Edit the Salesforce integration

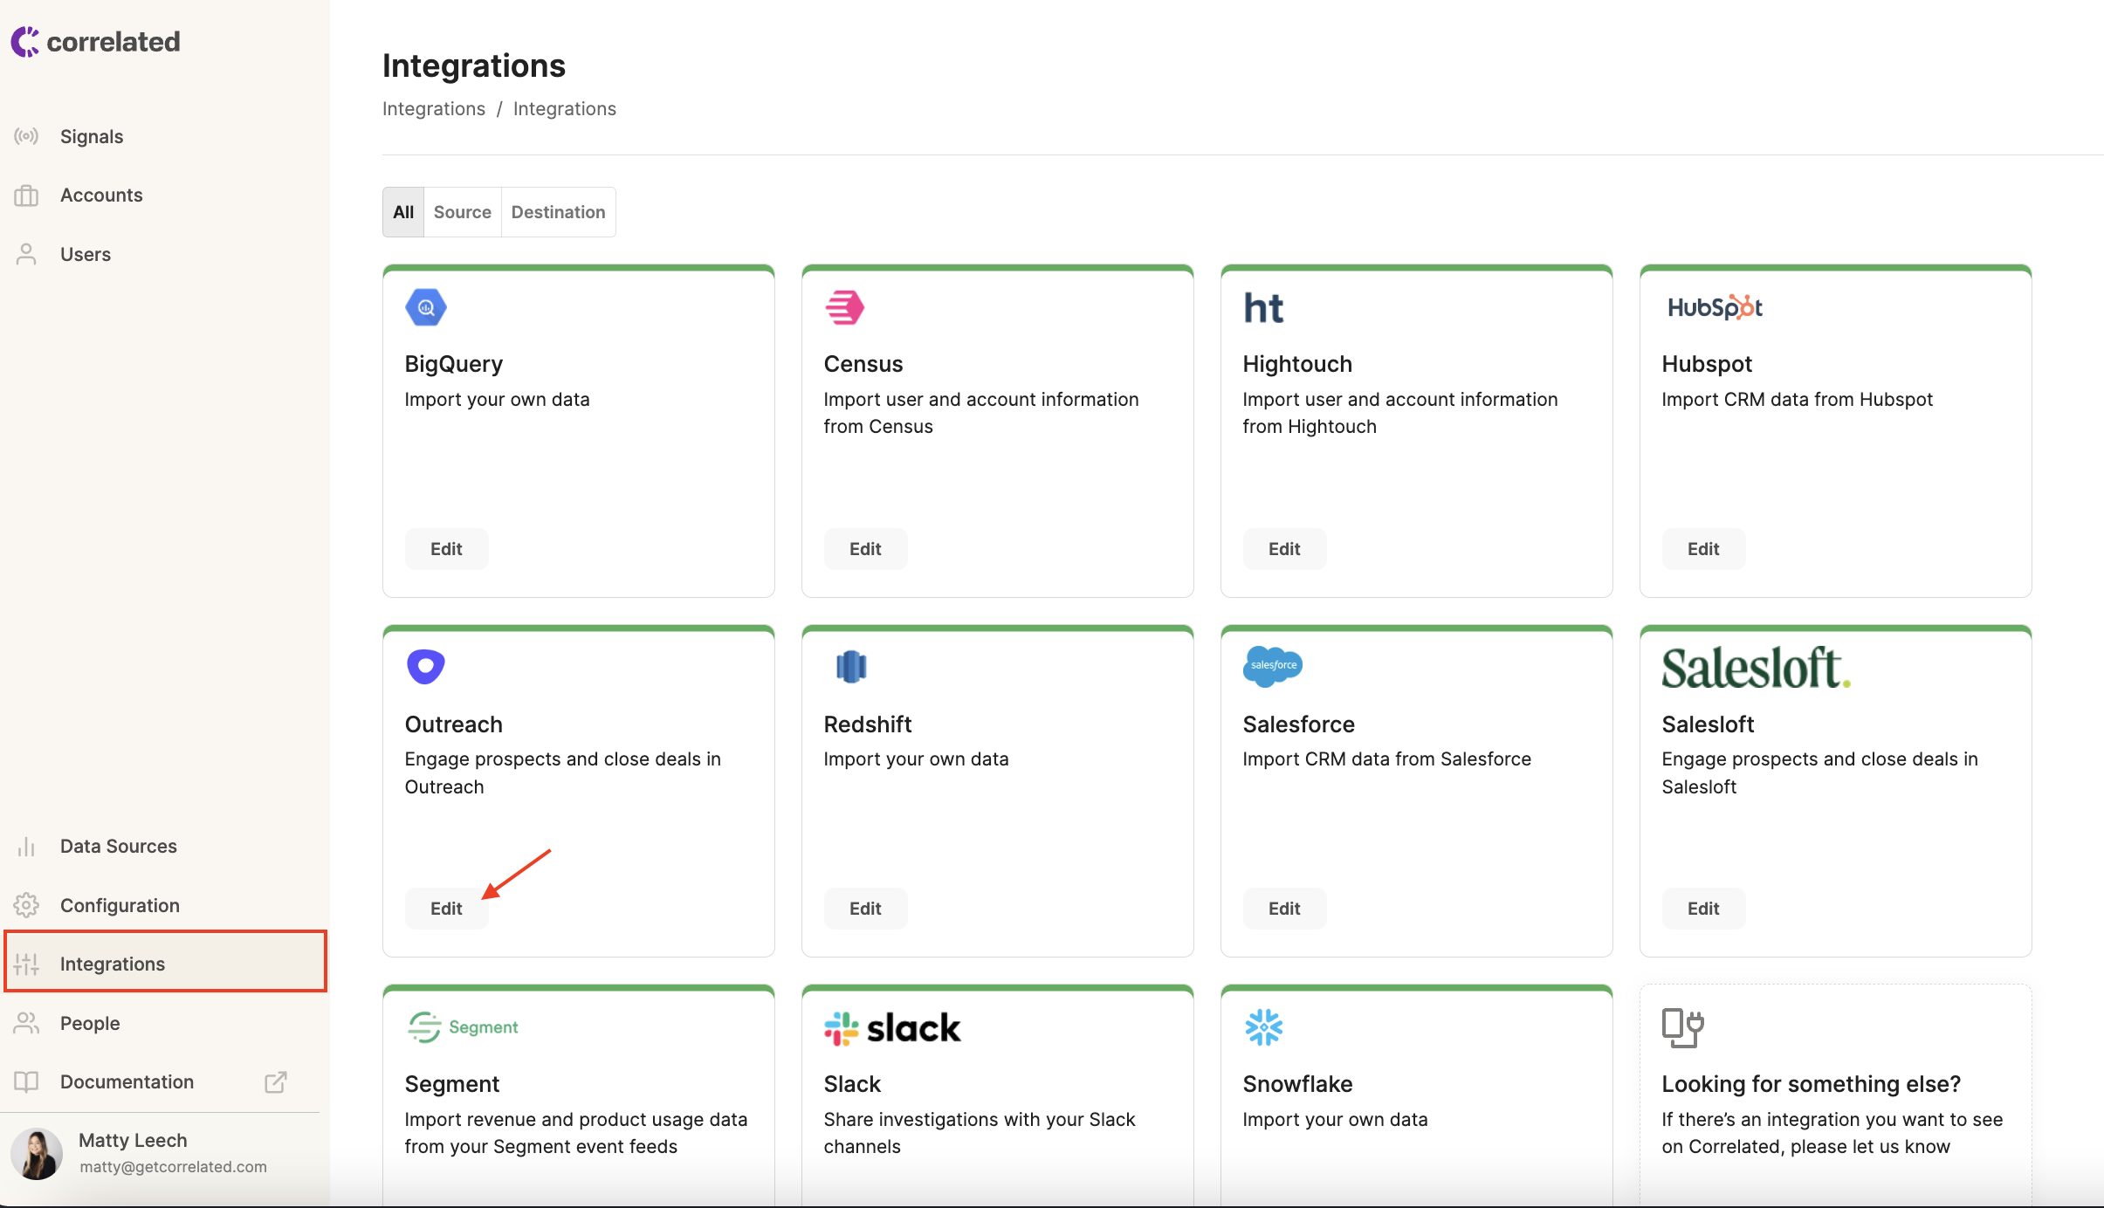1284,909
